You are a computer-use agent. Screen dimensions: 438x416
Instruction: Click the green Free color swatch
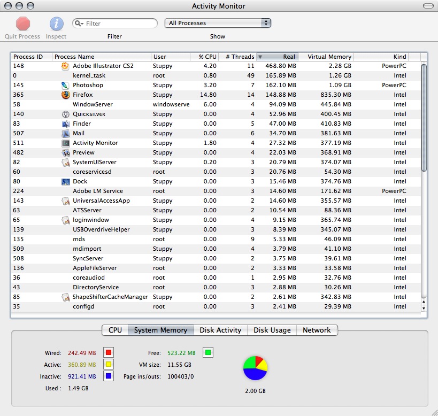[x=208, y=352]
